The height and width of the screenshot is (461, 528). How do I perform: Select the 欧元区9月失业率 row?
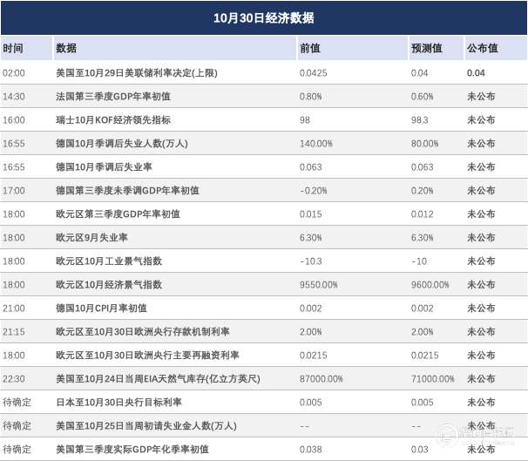point(91,237)
